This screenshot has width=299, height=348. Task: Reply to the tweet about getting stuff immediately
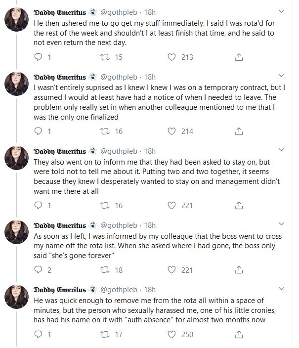pos(38,57)
